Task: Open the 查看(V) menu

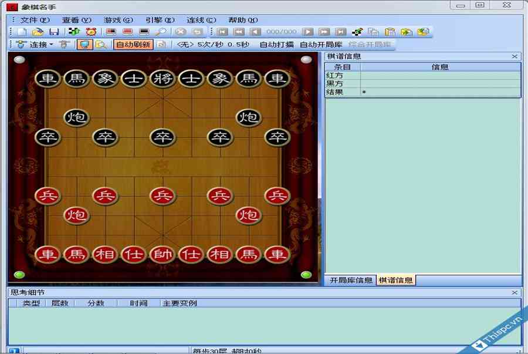Action: 76,20
